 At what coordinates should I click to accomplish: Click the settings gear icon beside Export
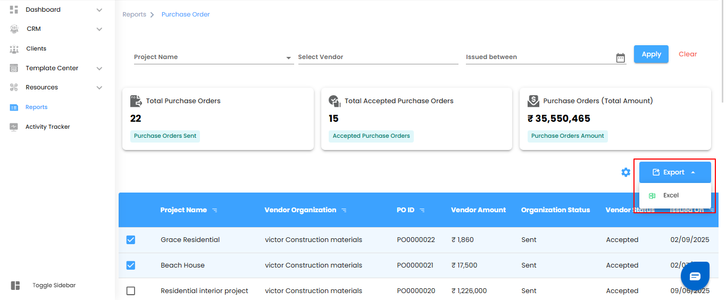626,172
